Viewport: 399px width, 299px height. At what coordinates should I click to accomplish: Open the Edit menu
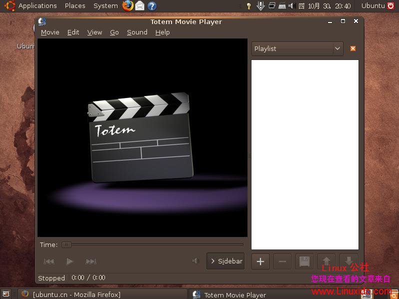coord(73,32)
